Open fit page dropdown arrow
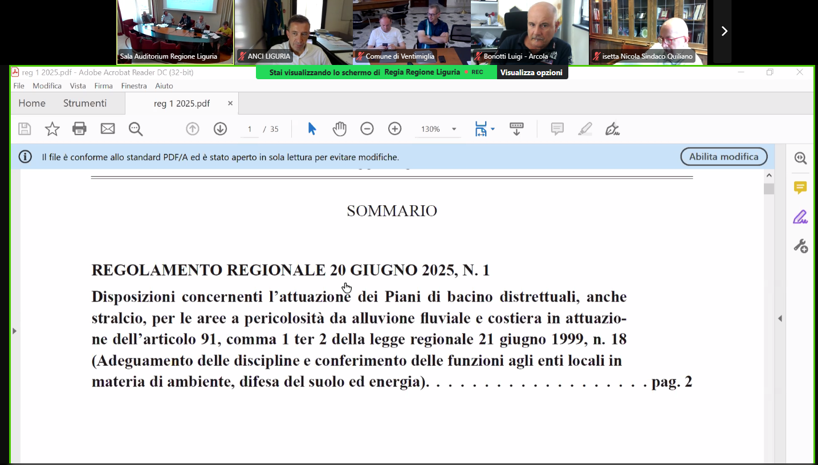 (493, 129)
